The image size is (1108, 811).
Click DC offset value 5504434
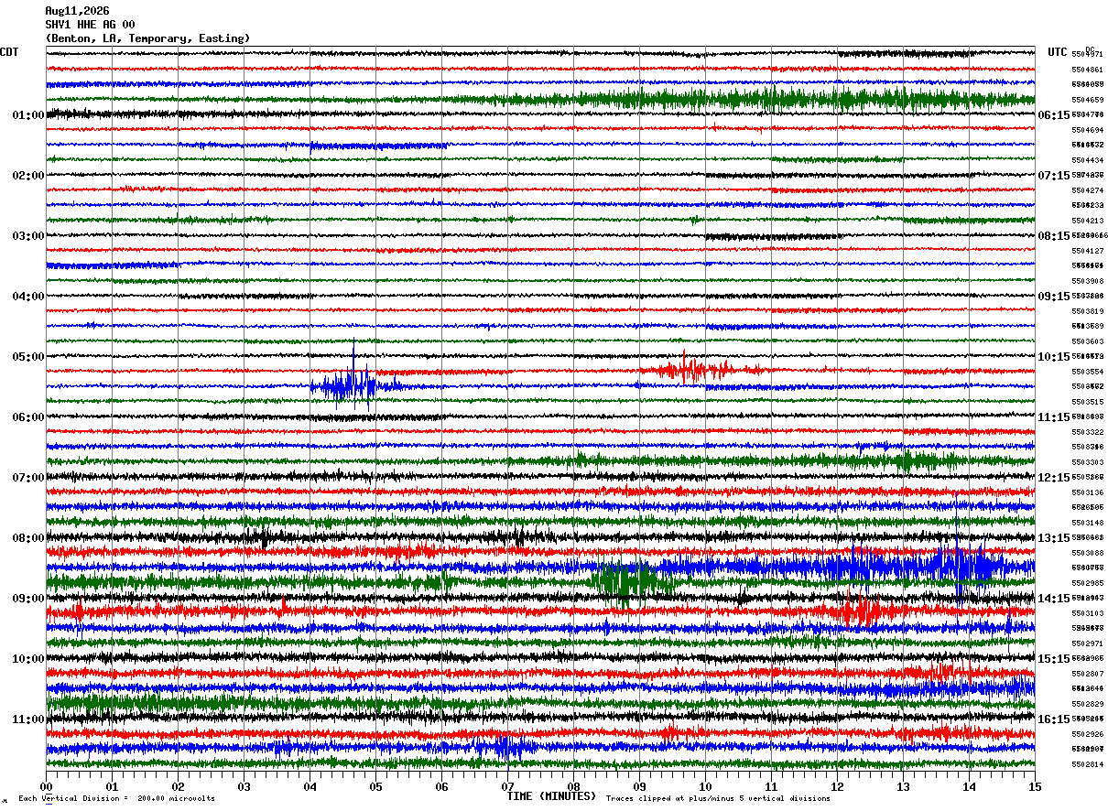click(x=1087, y=160)
